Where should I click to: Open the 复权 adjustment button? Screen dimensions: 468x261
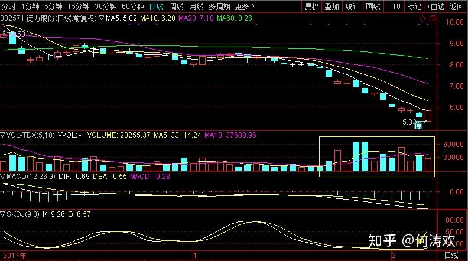pyautogui.click(x=311, y=6)
